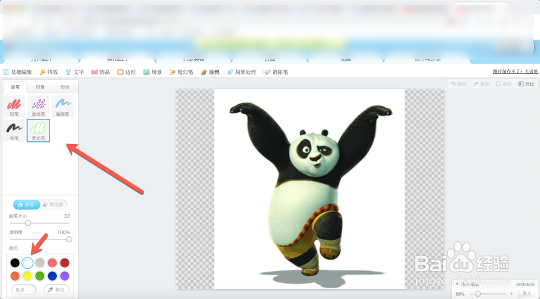Click the 更多 more colors button
The image size is (540, 299).
click(x=23, y=290)
